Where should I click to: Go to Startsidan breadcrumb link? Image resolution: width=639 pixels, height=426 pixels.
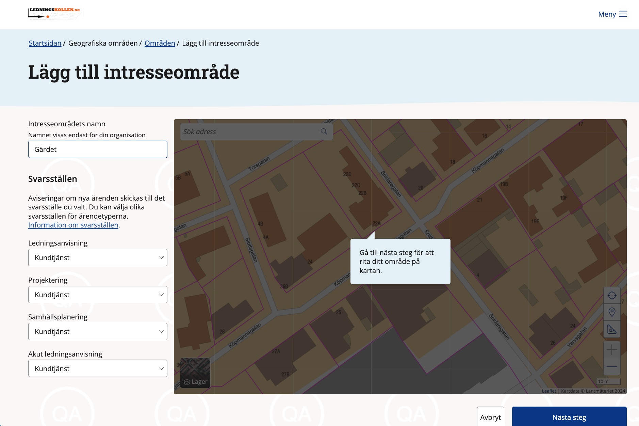[45, 43]
